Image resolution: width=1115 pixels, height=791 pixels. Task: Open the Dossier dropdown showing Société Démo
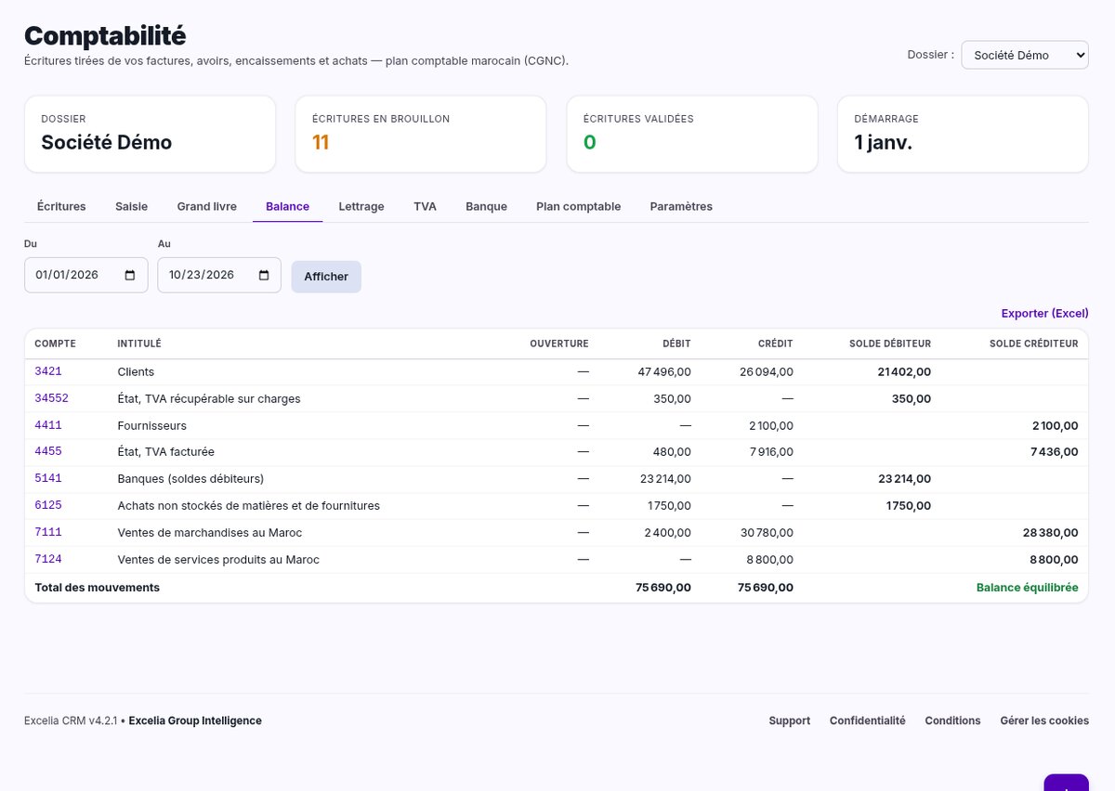[x=1024, y=55]
